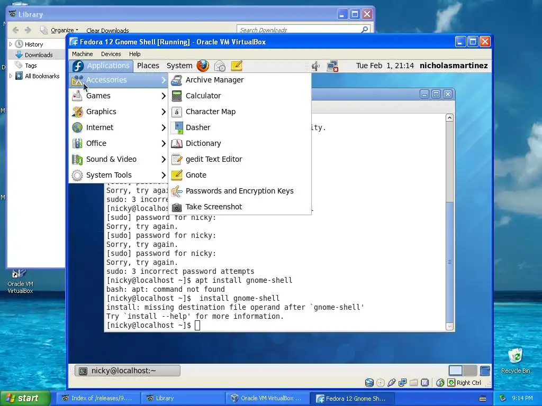Click the gedit notepad icon
This screenshot has width=542, height=406.
point(177,160)
